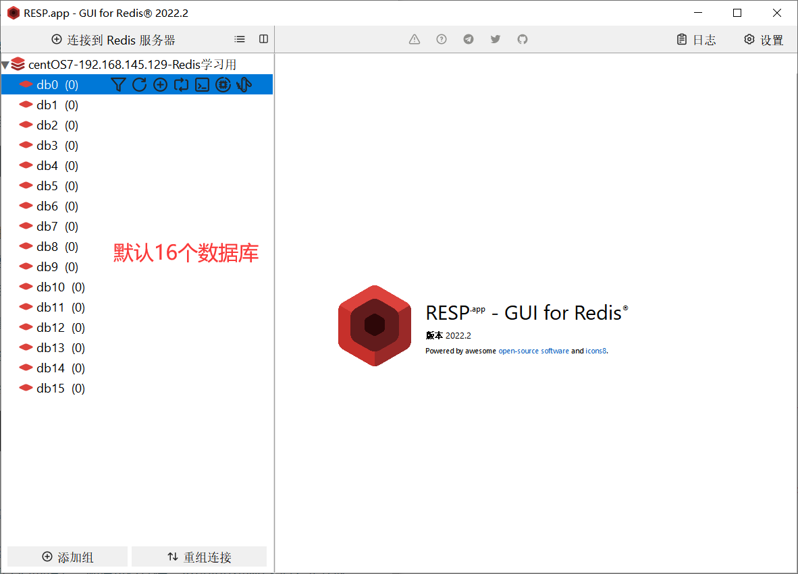Open the connections list menu icon
Viewport: 798px width, 574px height.
[x=240, y=39]
